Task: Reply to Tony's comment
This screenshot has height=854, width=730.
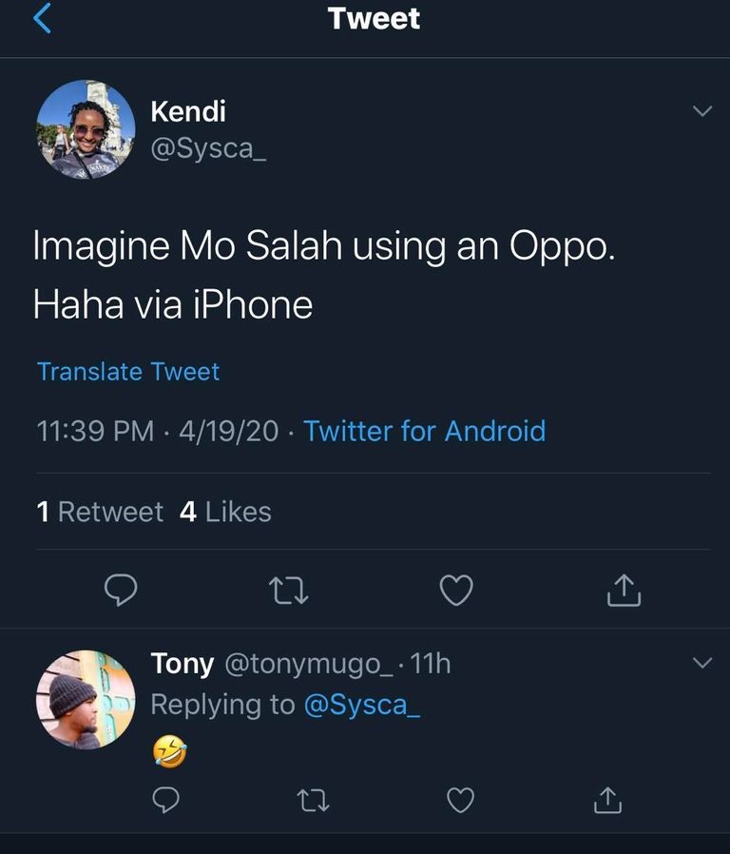Action: (166, 802)
